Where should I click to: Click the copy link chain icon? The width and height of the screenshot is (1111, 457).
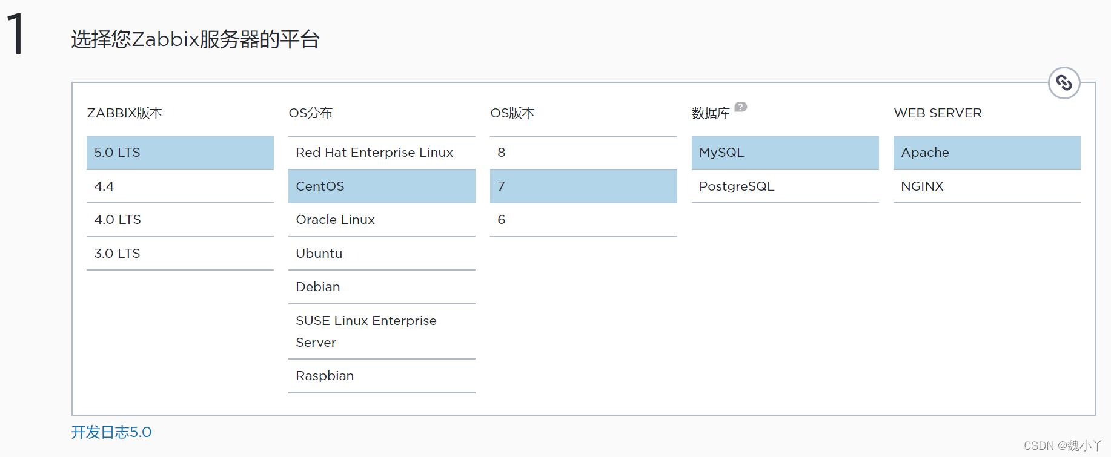[1064, 83]
